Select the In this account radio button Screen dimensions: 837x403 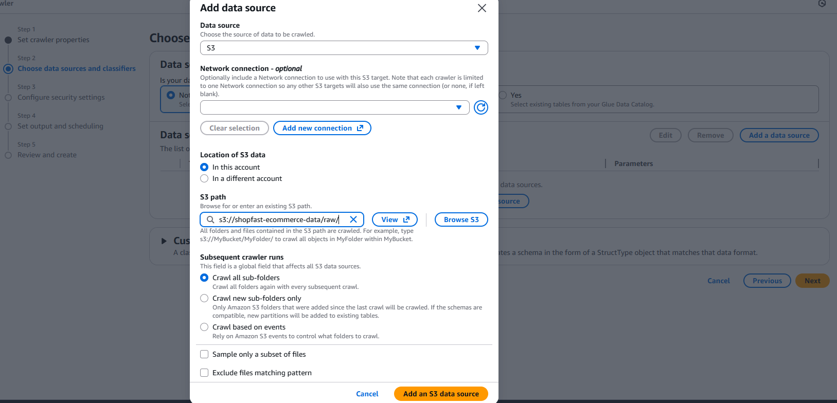coord(204,167)
